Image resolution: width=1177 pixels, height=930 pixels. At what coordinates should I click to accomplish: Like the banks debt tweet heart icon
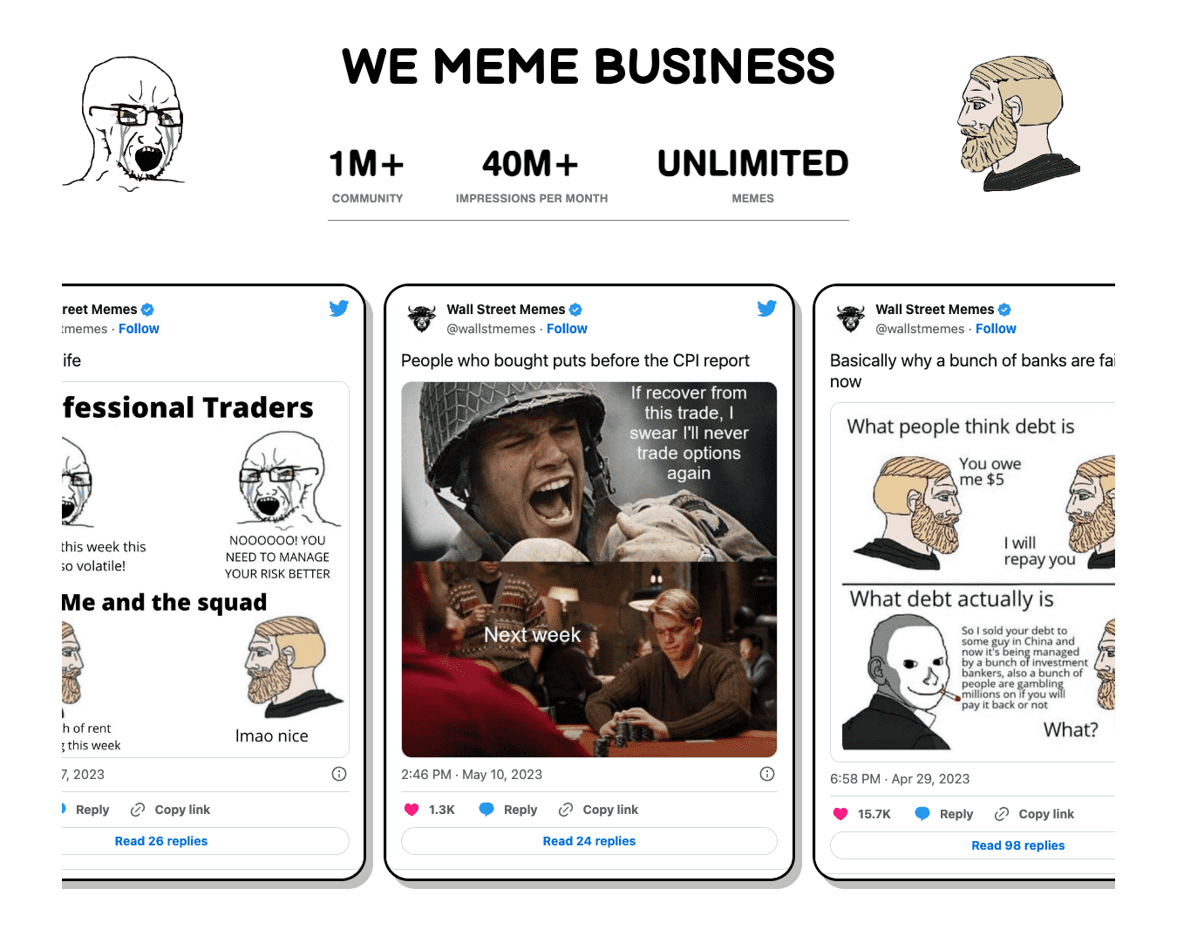point(840,814)
